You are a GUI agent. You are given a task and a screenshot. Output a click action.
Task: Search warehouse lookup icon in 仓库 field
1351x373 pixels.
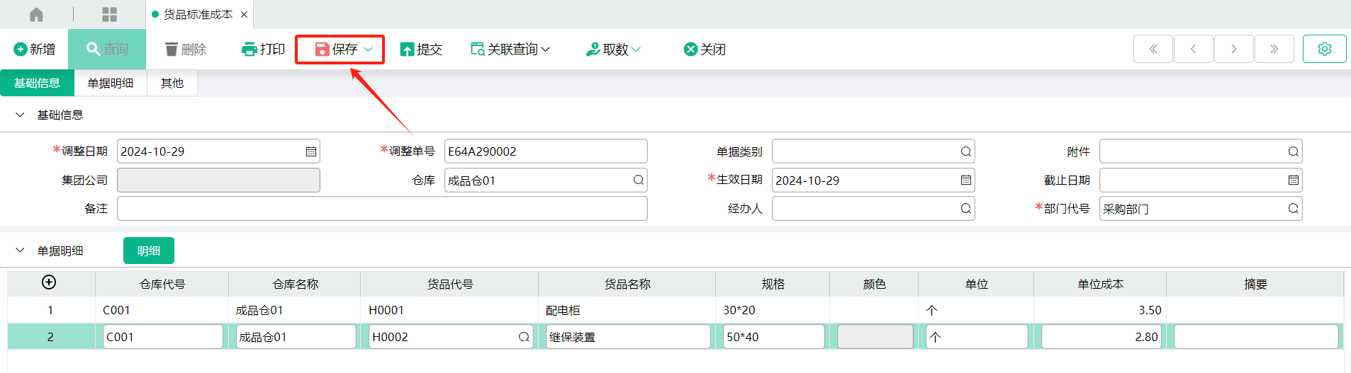click(x=638, y=180)
